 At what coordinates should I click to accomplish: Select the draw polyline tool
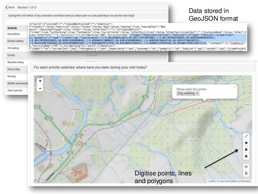click(x=246, y=136)
